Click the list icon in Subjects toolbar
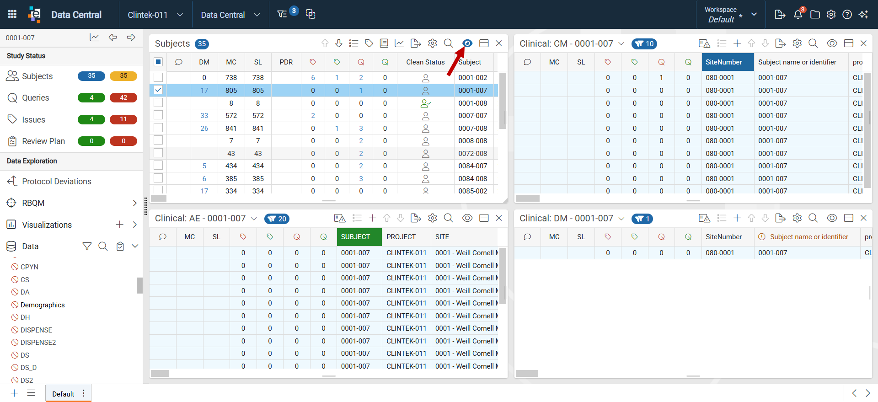Screen dimensions: 878x402 pyautogui.click(x=353, y=43)
